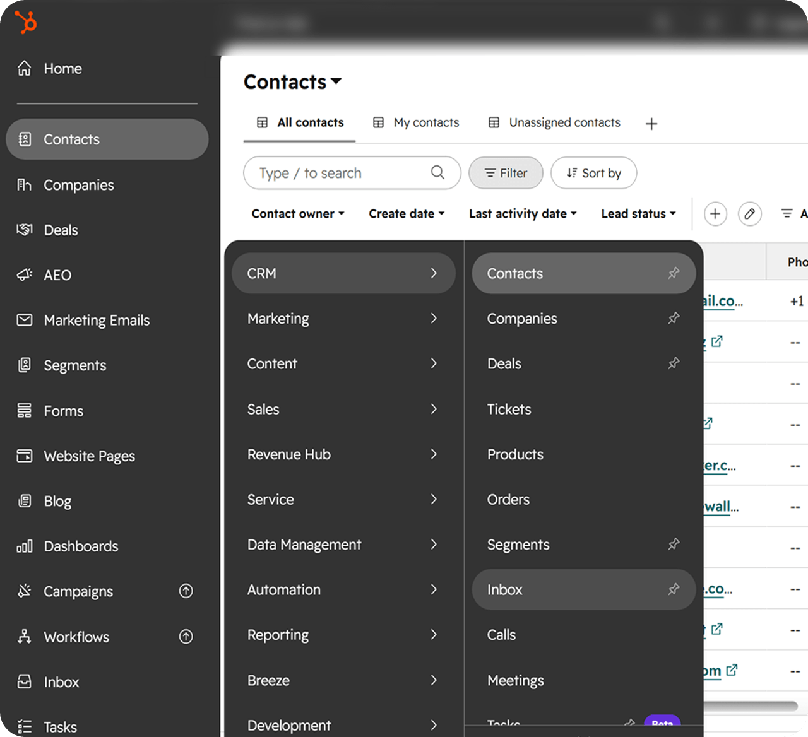Click the HubSpot sprocket logo
The image size is (808, 737).
pyautogui.click(x=26, y=22)
